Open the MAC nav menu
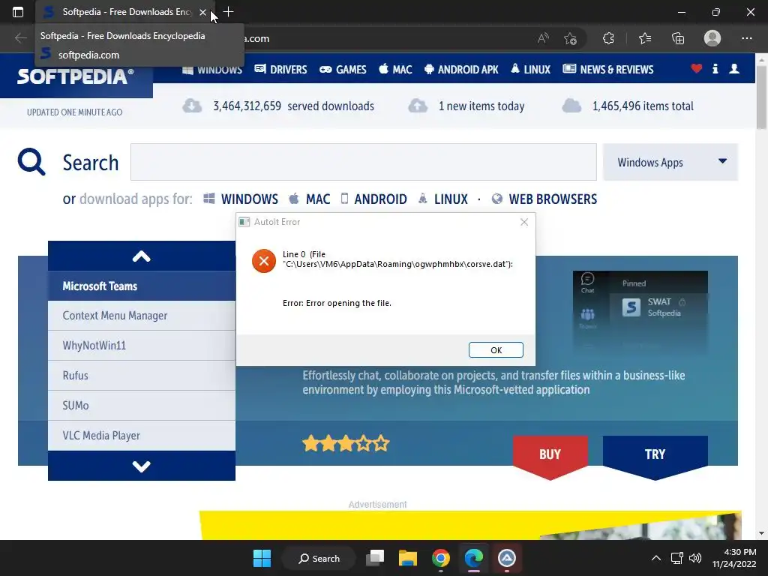 [396, 70]
